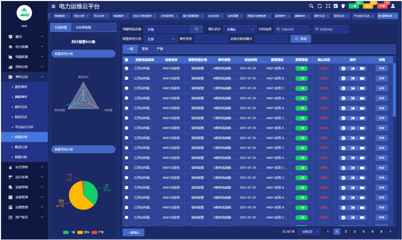The height and width of the screenshot is (240, 402).
Task: Tick the select-all checkbox in table header
Action: [127, 60]
